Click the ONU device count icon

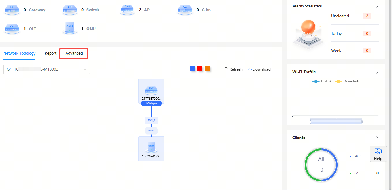coord(70,29)
